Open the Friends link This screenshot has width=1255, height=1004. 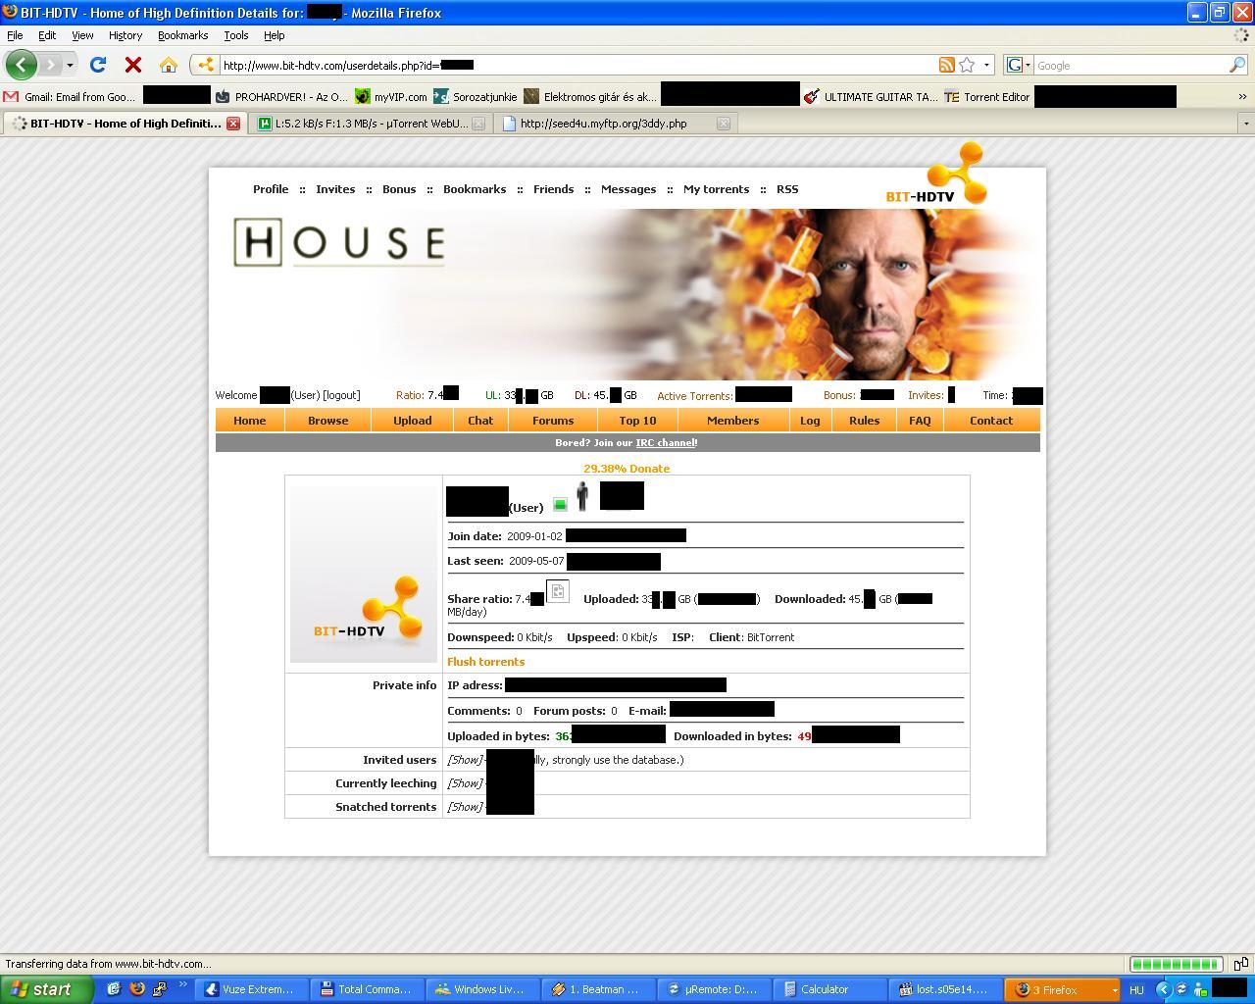click(553, 189)
